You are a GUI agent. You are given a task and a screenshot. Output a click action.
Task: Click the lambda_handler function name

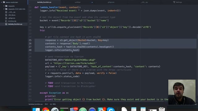pyautogui.click(x=49, y=7)
